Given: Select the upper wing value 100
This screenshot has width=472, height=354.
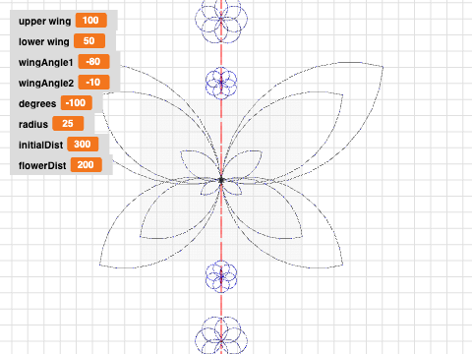Looking at the screenshot, I should [x=91, y=21].
